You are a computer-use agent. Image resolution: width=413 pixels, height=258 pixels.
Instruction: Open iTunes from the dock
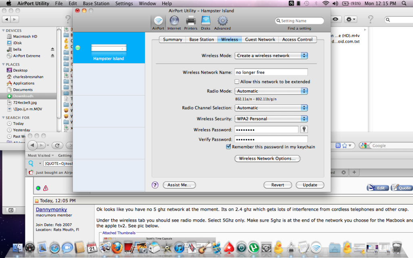pyautogui.click(x=179, y=248)
